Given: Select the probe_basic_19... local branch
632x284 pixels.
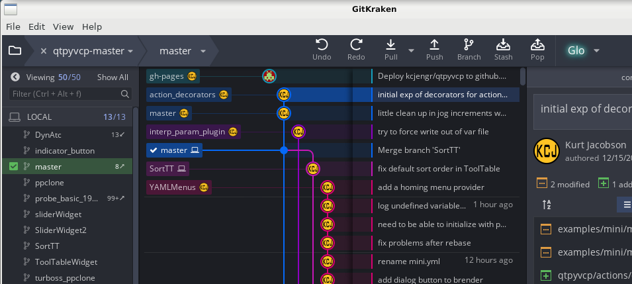Looking at the screenshot, I should (68, 198).
